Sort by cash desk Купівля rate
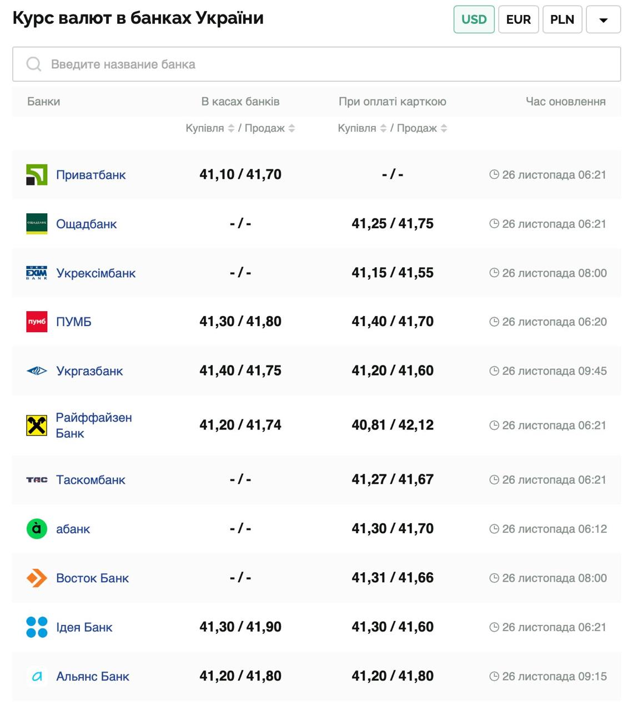Viewport: 633px width, 711px height. point(231,128)
